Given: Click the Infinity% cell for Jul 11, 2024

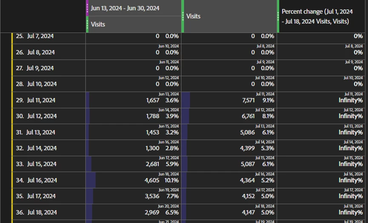Looking at the screenshot, I should [321, 100].
